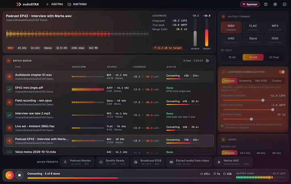The height and width of the screenshot is (184, 291).
Task: Select WAV Lossless output format
Action: [x=231, y=27]
